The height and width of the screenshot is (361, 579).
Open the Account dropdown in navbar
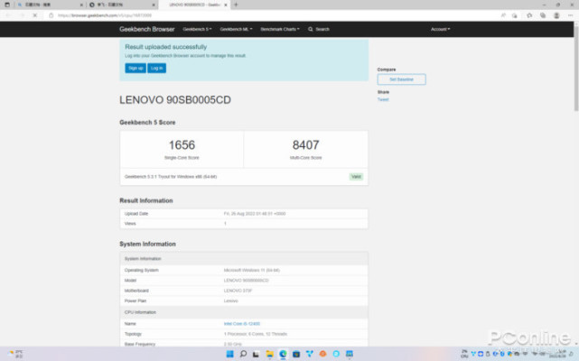click(x=440, y=29)
